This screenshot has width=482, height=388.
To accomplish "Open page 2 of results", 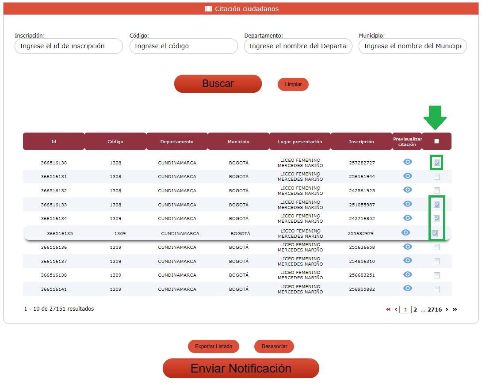I will pos(415,310).
